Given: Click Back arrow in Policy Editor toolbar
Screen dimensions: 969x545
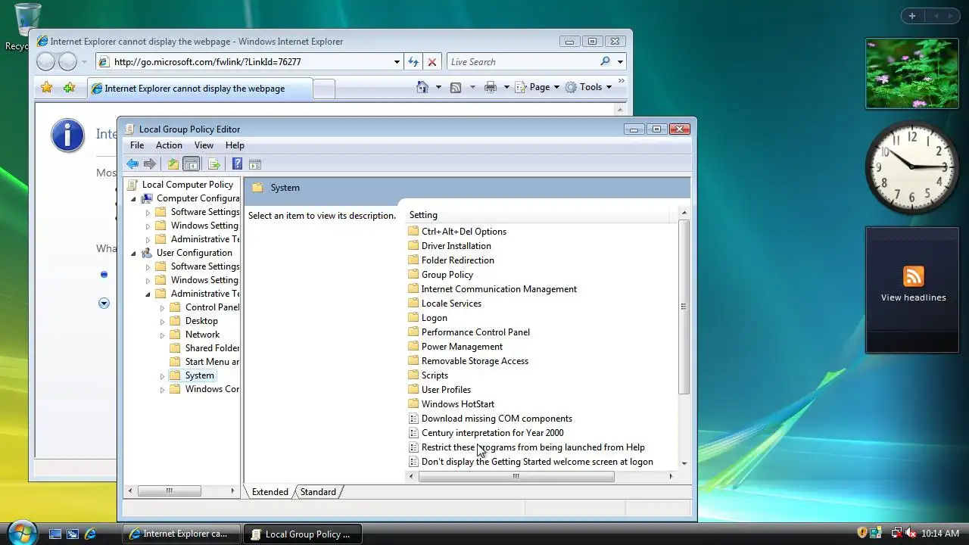Looking at the screenshot, I should click(132, 164).
